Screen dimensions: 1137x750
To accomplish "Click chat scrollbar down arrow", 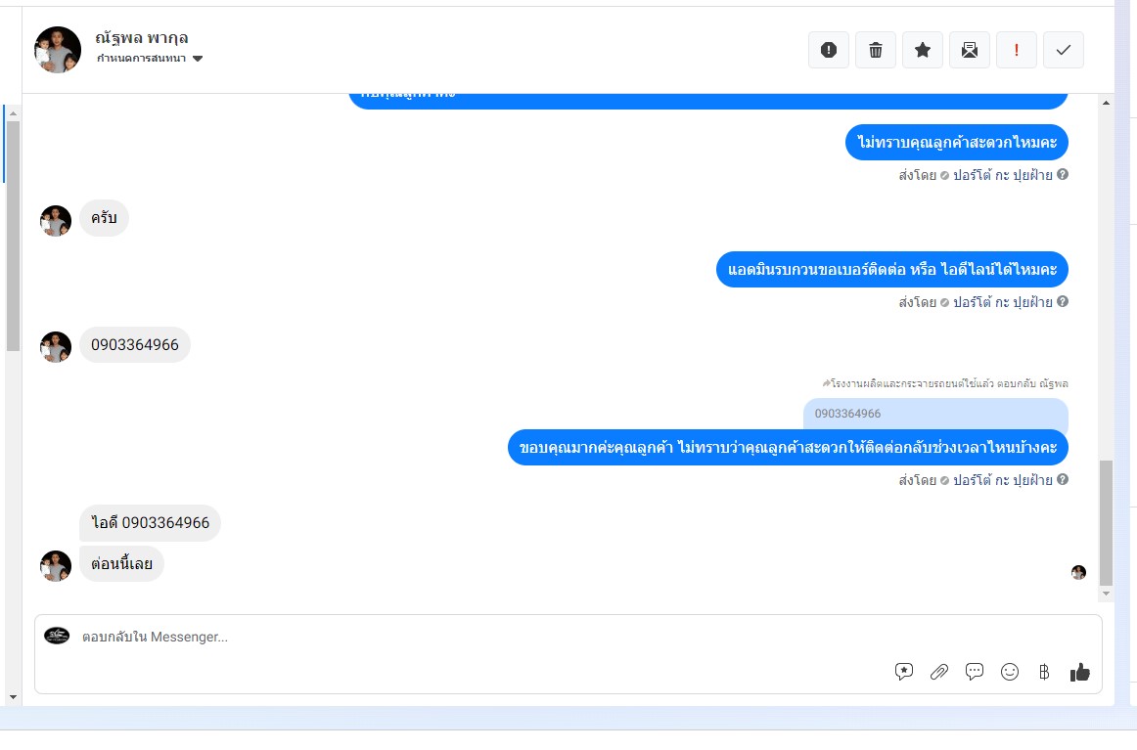I will [x=1106, y=594].
